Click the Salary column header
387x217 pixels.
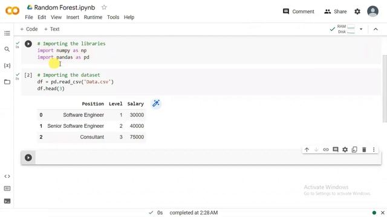[135, 104]
